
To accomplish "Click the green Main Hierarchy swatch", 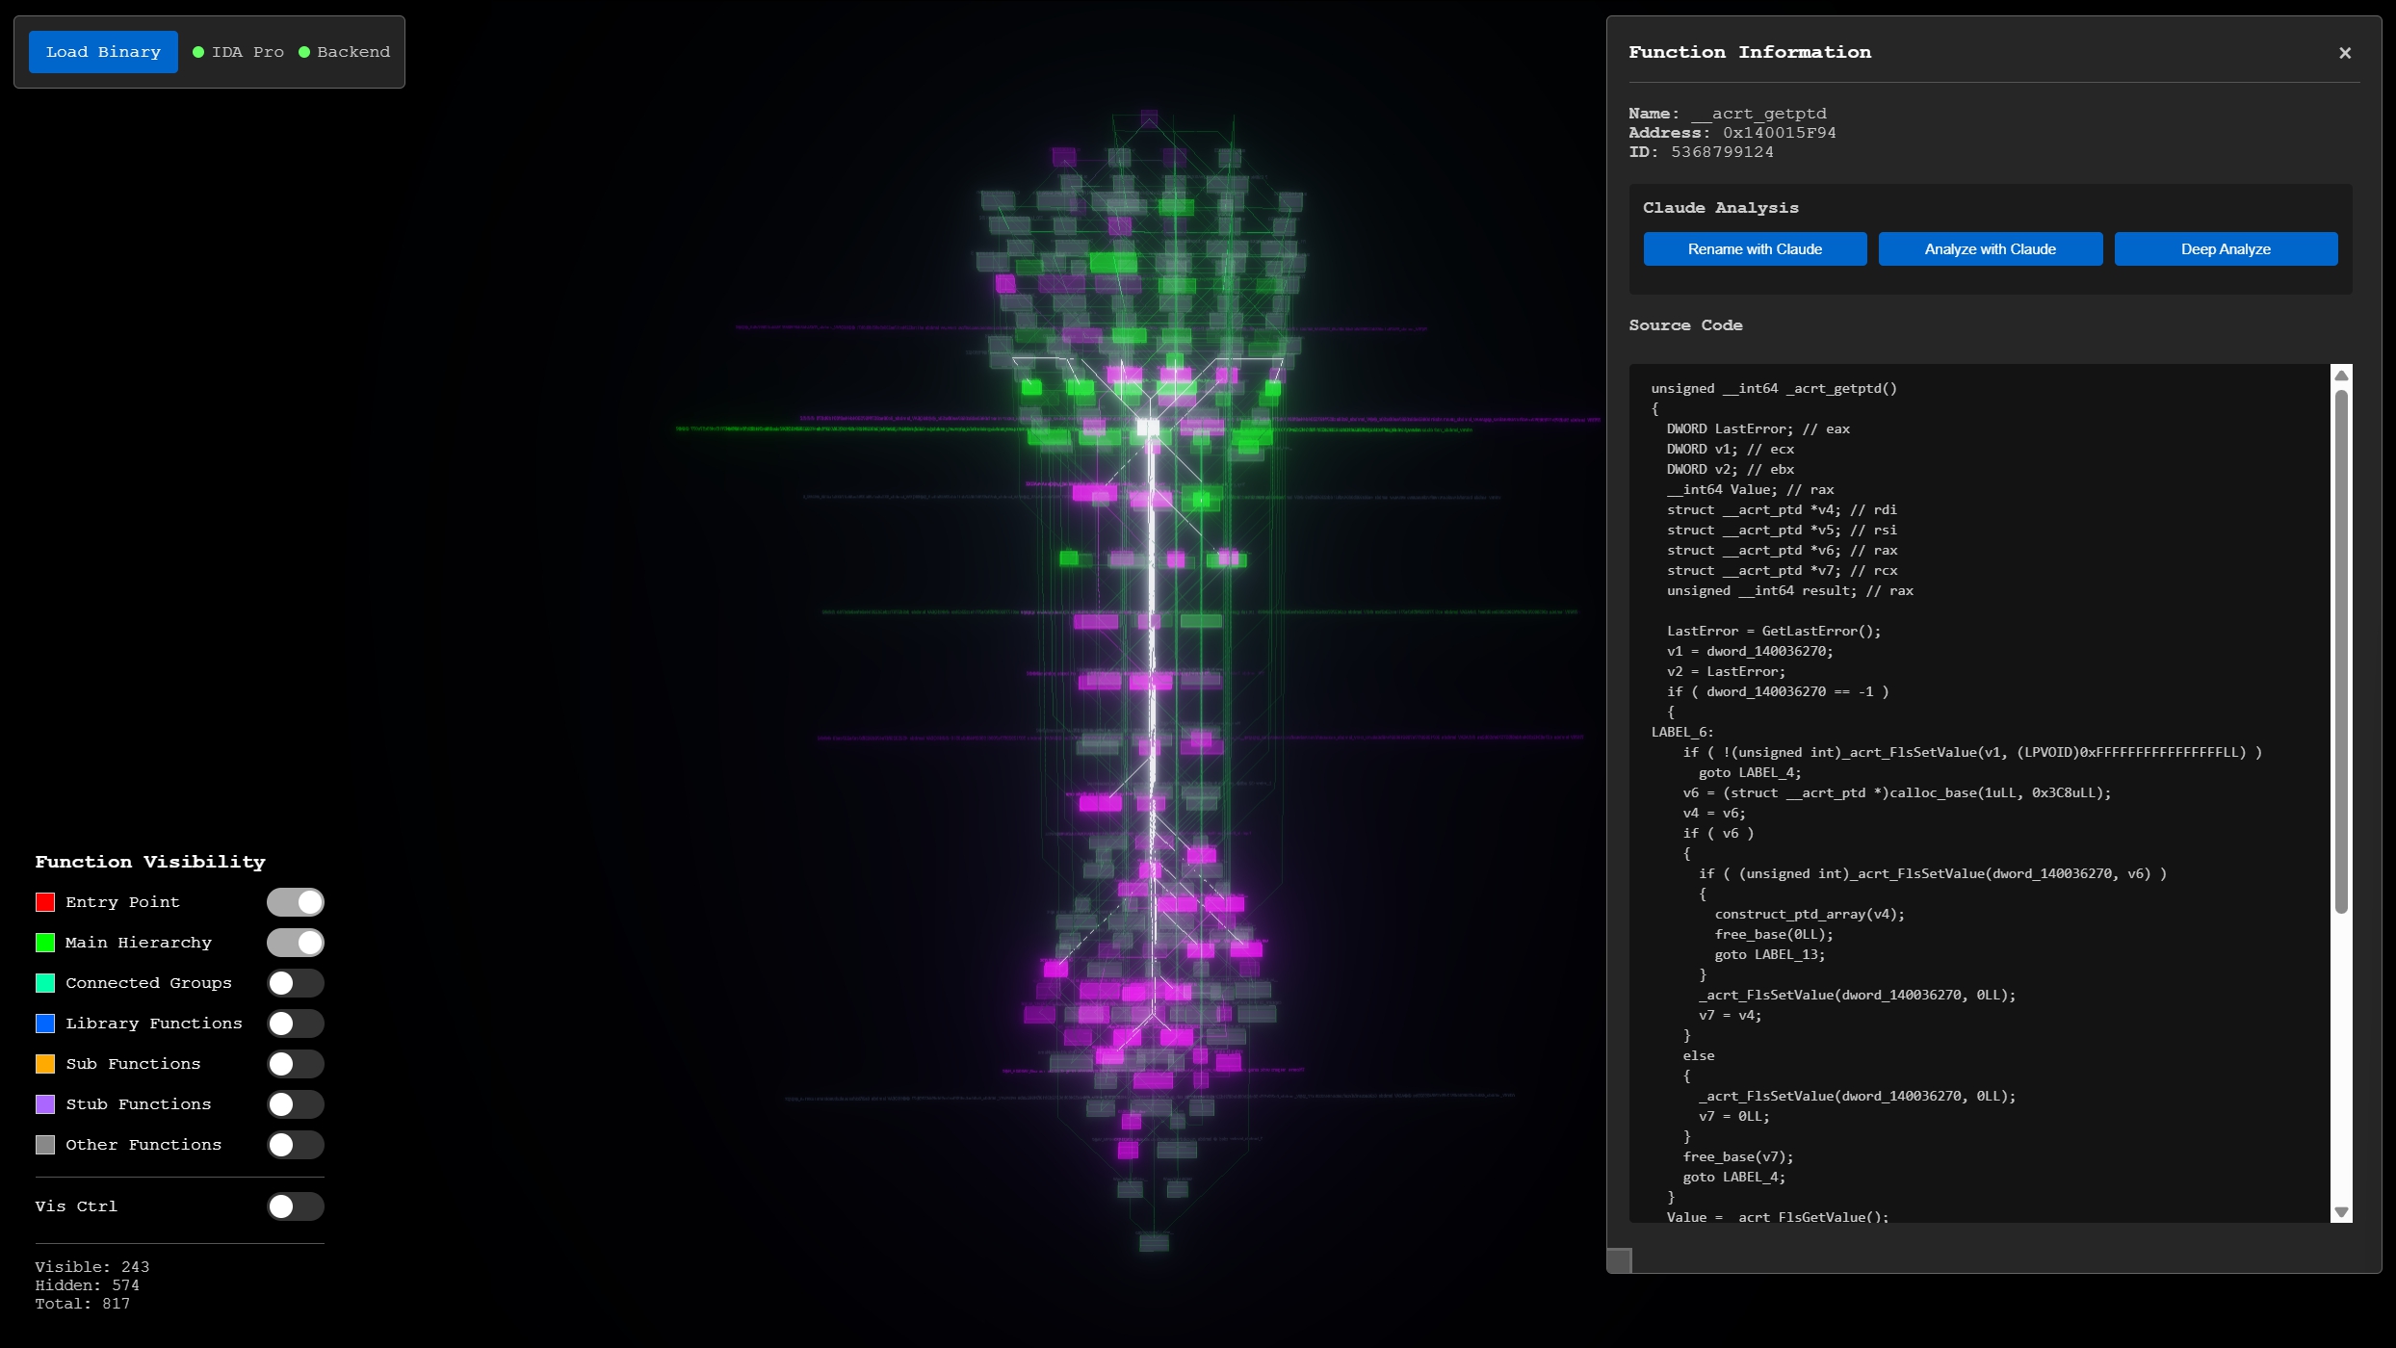I will [x=45, y=943].
